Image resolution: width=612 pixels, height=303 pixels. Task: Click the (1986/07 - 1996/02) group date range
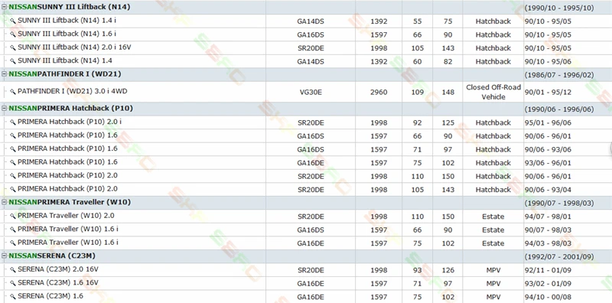[x=559, y=75]
